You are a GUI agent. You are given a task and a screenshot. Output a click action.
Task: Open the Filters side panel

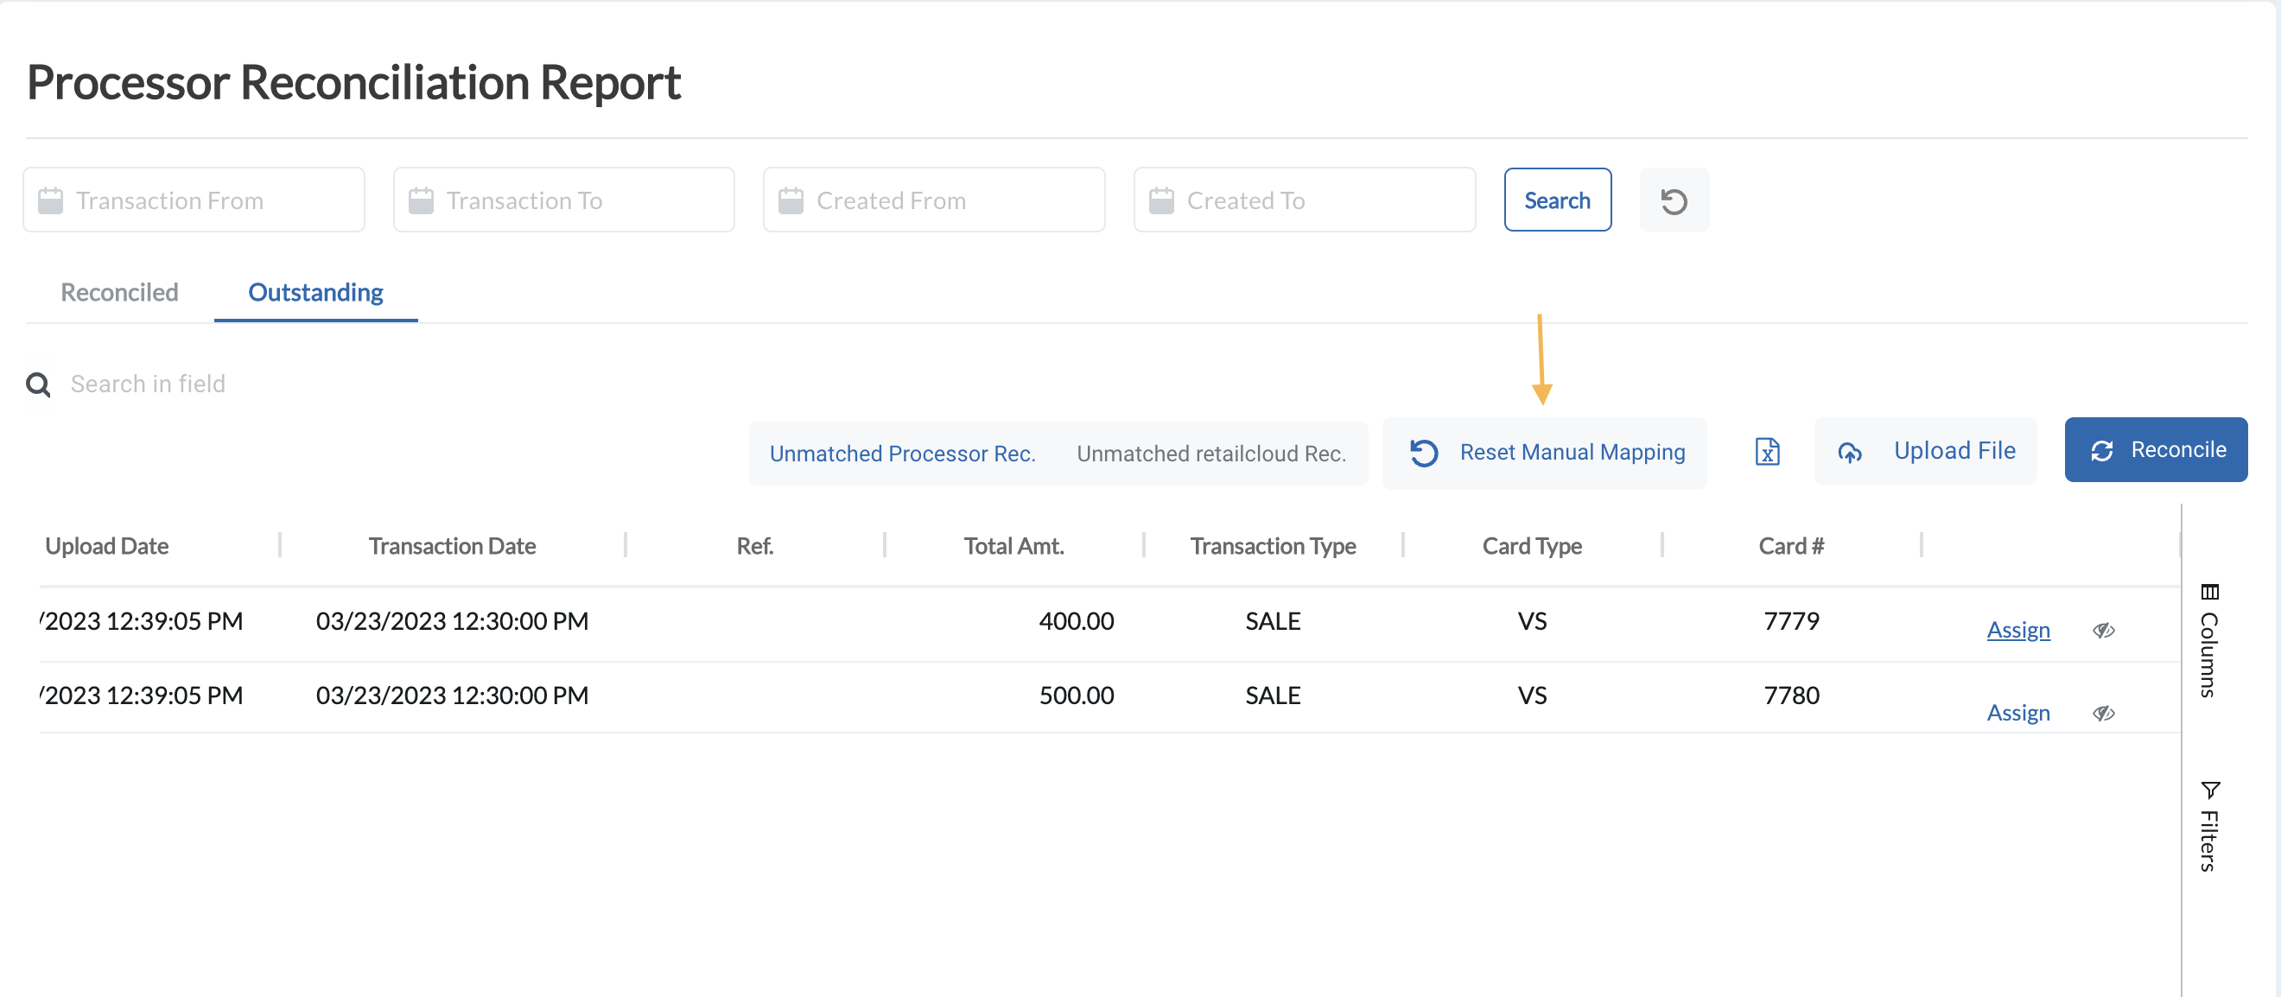tap(2209, 826)
